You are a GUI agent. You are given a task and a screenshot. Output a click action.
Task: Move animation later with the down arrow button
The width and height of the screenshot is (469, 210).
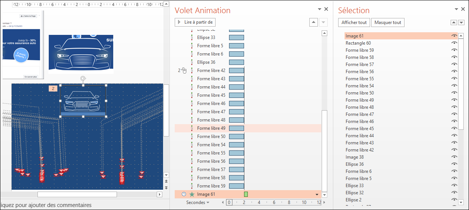pos(324,22)
